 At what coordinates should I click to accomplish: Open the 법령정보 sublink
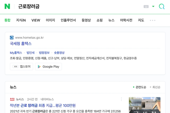pyautogui.click(x=44, y=53)
